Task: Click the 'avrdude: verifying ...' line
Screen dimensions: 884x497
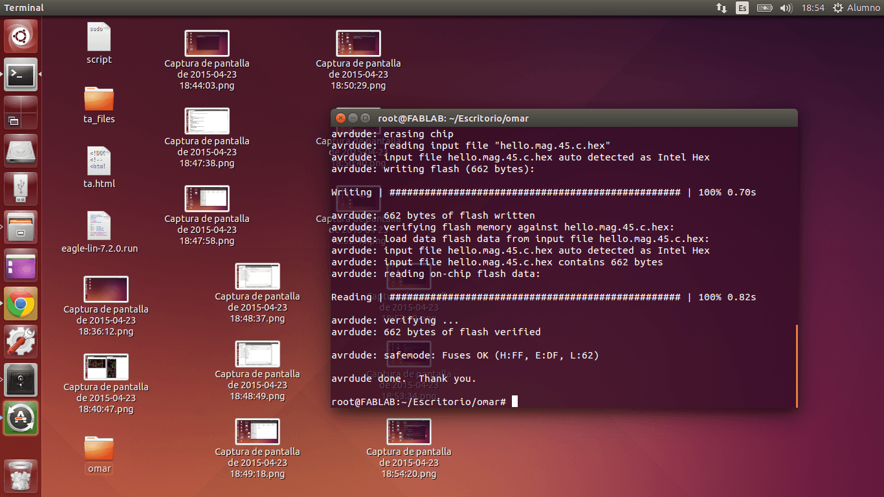Action: pos(395,320)
